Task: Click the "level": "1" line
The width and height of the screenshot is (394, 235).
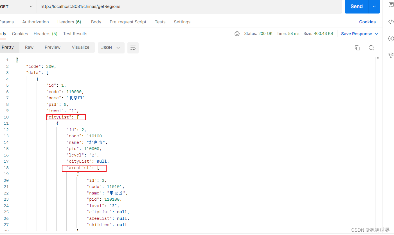Action: click(x=63, y=111)
